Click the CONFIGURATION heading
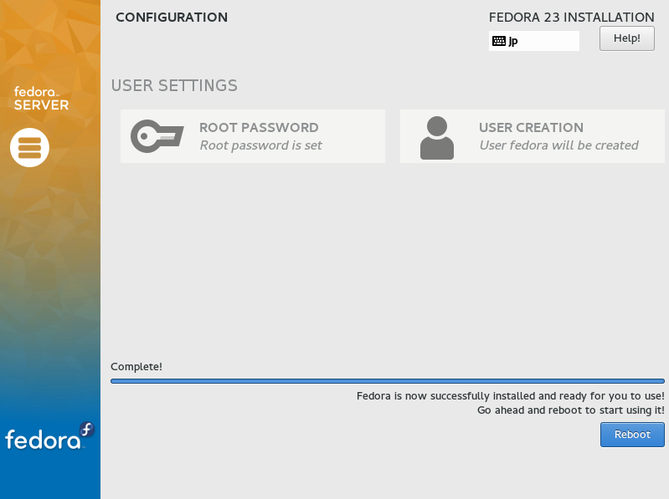 172,18
